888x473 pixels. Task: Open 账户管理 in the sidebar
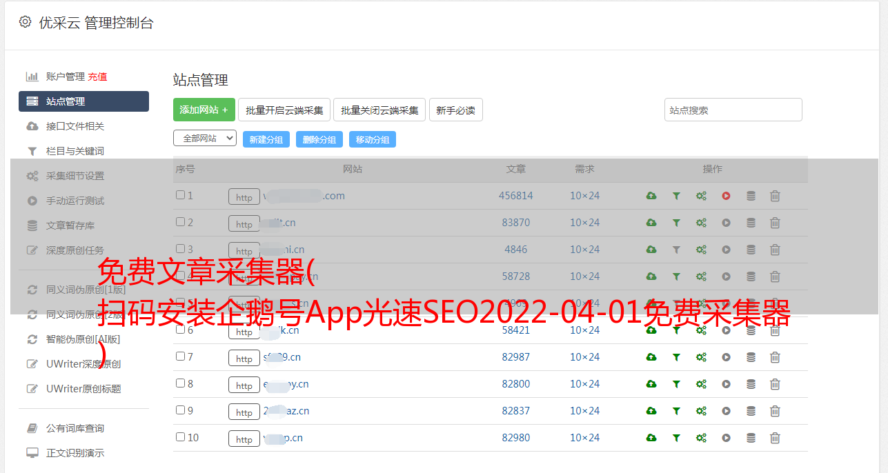click(x=65, y=77)
